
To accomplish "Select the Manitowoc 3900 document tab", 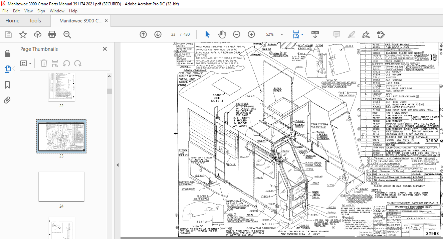I will (80, 21).
